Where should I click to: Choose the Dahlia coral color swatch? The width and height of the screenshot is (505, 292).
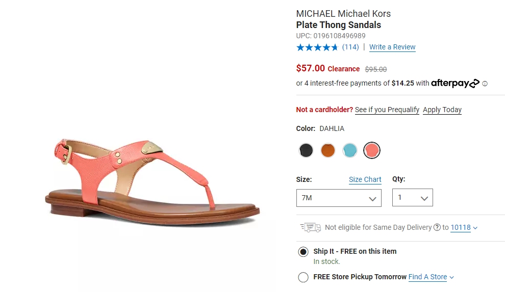click(372, 150)
